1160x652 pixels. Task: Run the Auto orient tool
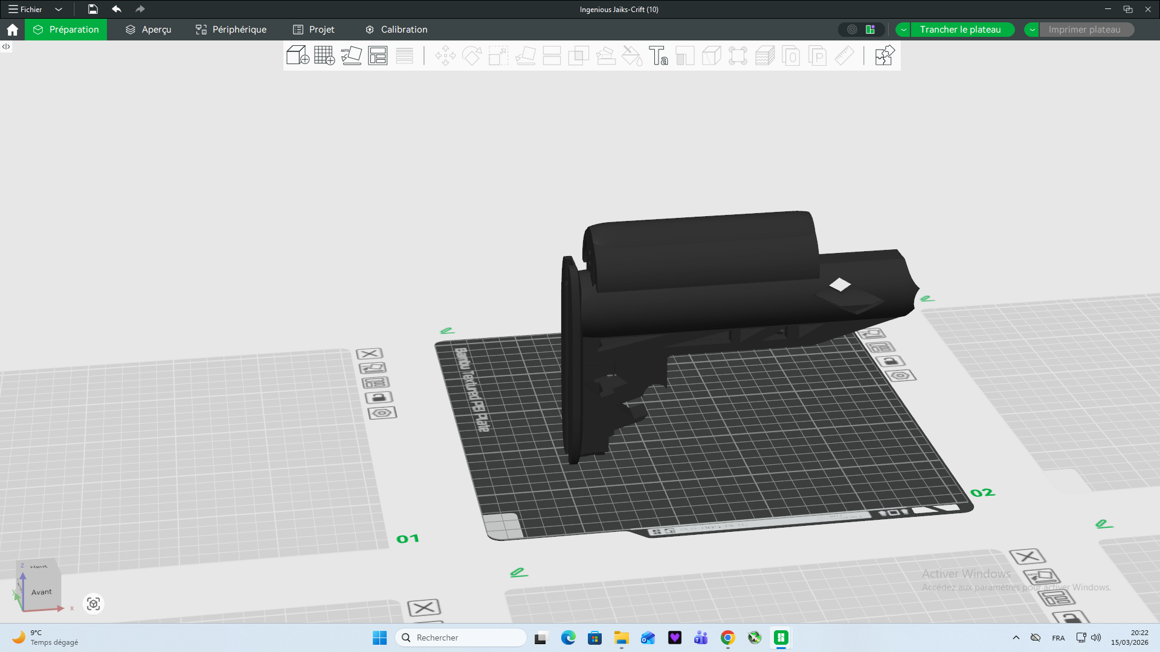(351, 56)
